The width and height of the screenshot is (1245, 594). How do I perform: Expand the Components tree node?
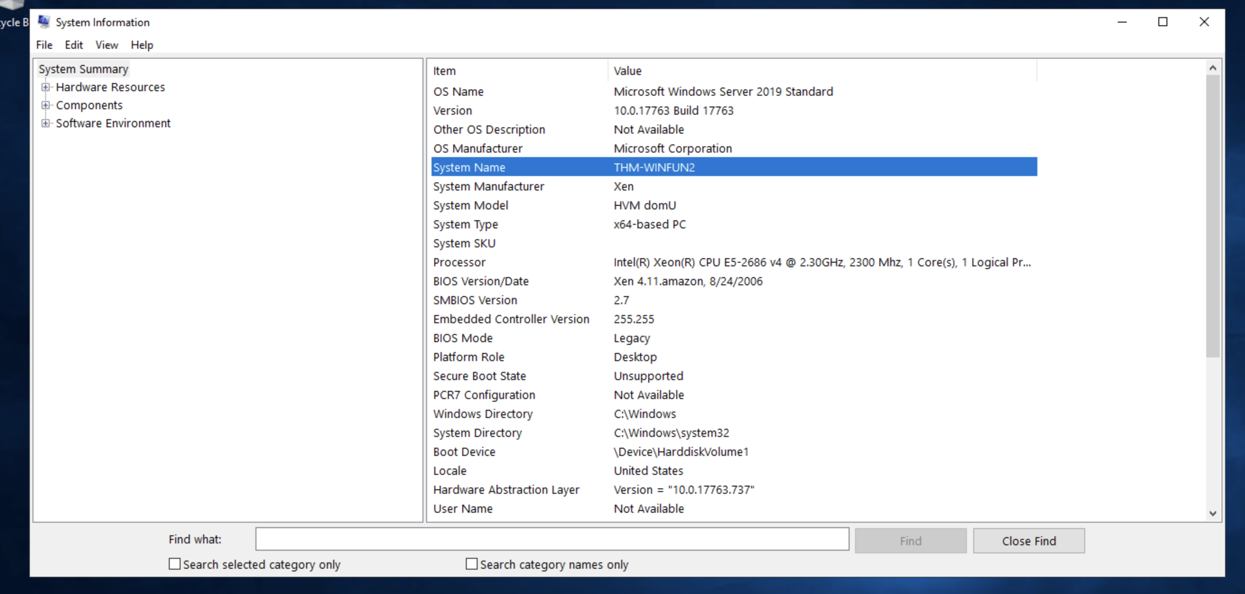pos(46,105)
